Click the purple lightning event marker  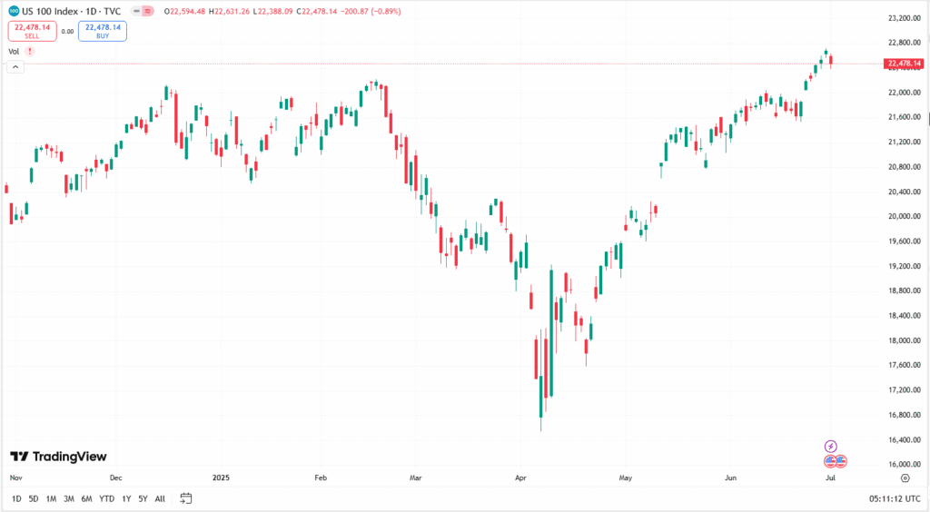[x=830, y=447]
